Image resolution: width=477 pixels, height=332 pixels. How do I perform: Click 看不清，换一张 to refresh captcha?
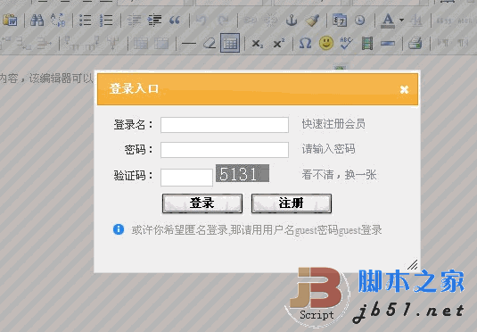point(339,175)
